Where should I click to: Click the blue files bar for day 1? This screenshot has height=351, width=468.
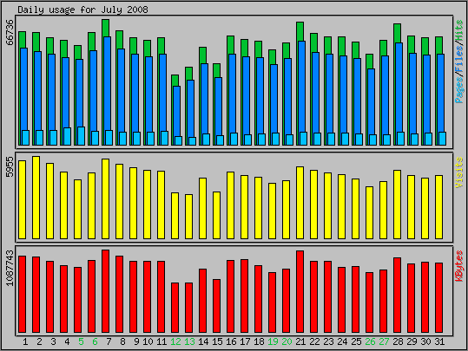coord(24,88)
